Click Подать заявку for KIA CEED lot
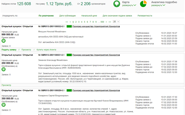Screen dimensions: 185x115 [x=9, y=50]
